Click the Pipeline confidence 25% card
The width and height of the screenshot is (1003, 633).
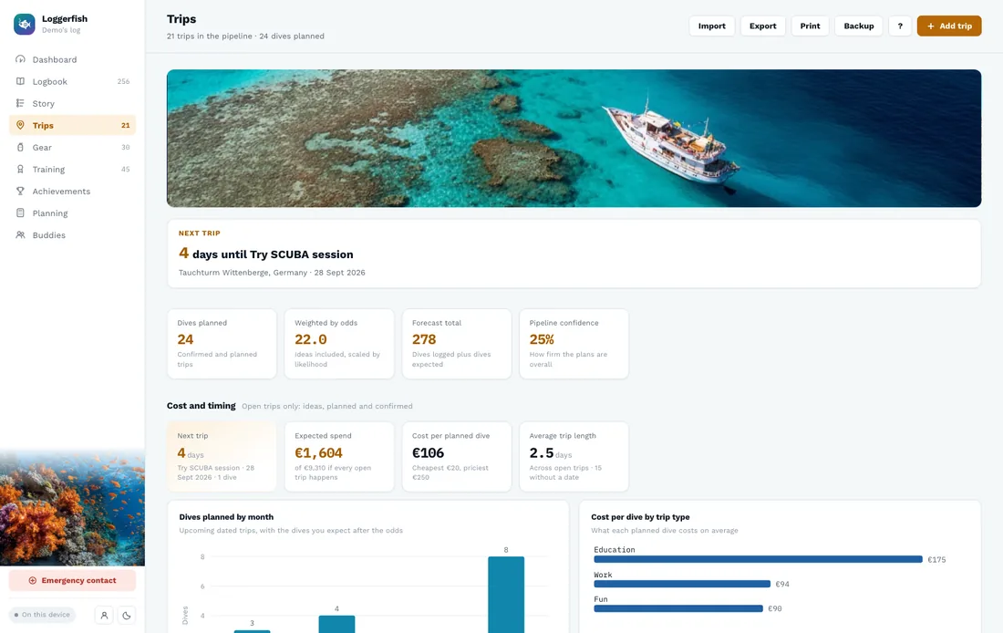coord(574,344)
